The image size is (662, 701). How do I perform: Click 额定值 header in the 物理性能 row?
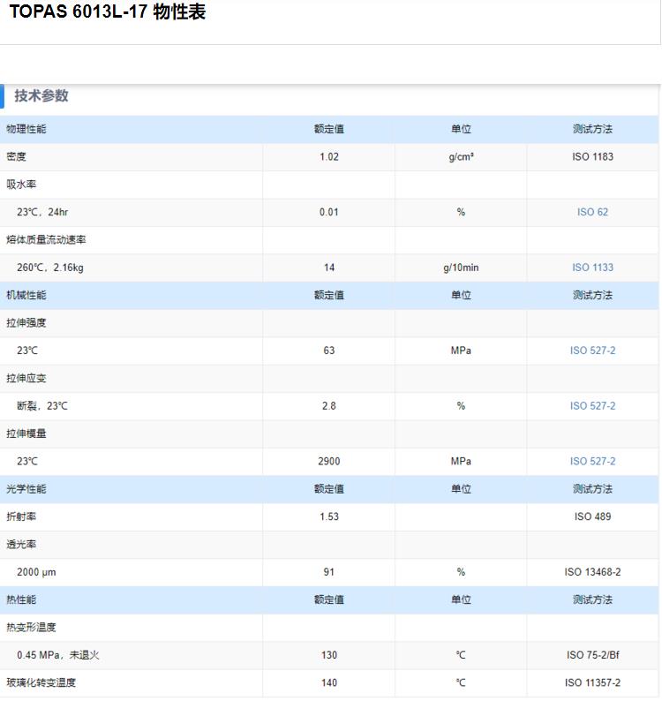[329, 129]
